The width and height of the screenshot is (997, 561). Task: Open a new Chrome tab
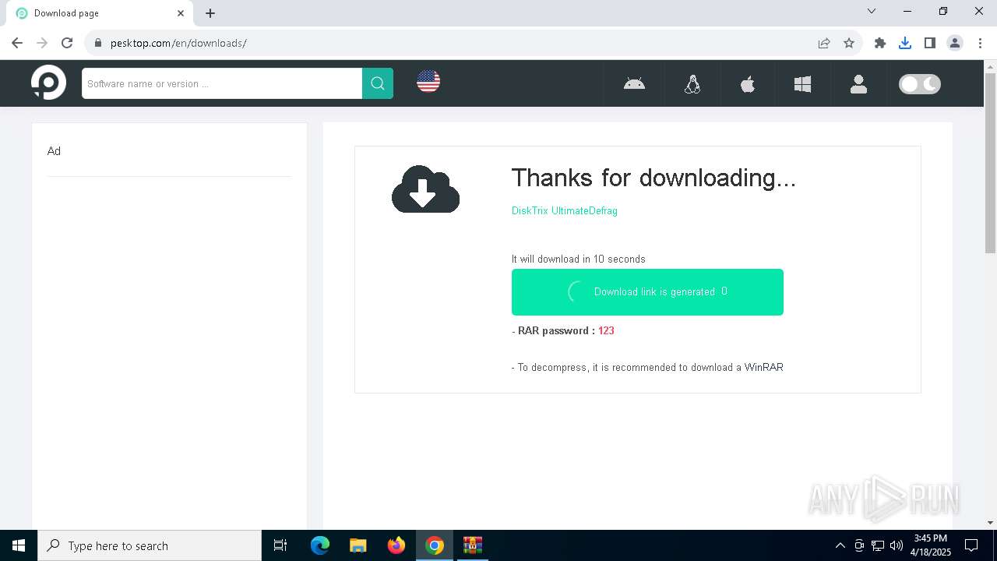click(x=210, y=13)
